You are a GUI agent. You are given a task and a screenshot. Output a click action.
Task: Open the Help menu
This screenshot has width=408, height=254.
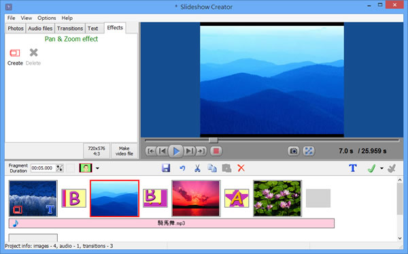[67, 18]
